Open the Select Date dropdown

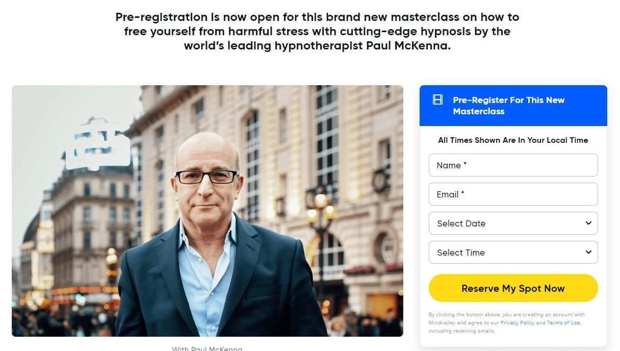coord(513,223)
